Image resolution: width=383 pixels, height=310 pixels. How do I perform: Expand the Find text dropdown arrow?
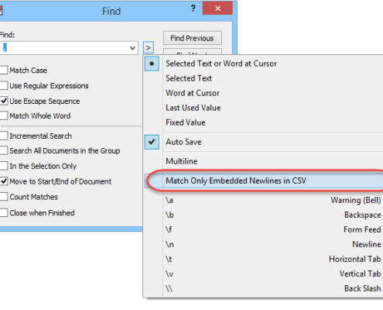click(132, 48)
